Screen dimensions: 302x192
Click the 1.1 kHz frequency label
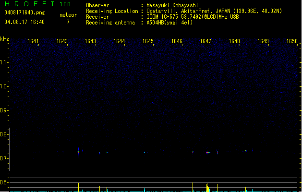(x=4, y=62)
